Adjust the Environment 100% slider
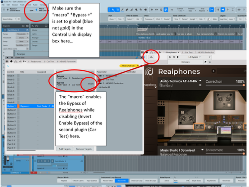Screen dimensions: 249x187 point(225,154)
